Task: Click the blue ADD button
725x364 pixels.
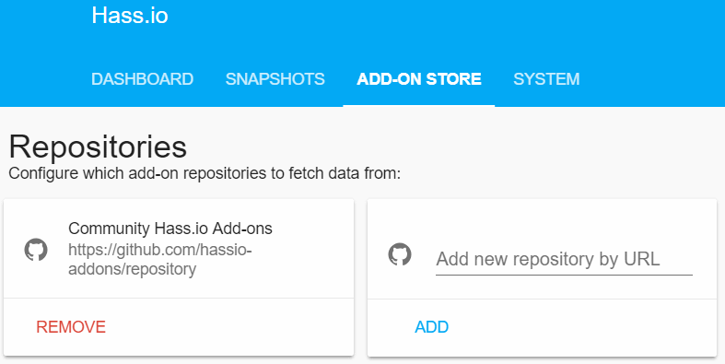Action: [432, 327]
